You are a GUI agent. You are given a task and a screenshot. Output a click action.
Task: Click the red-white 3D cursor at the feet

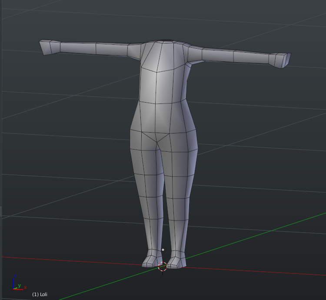[163, 267]
